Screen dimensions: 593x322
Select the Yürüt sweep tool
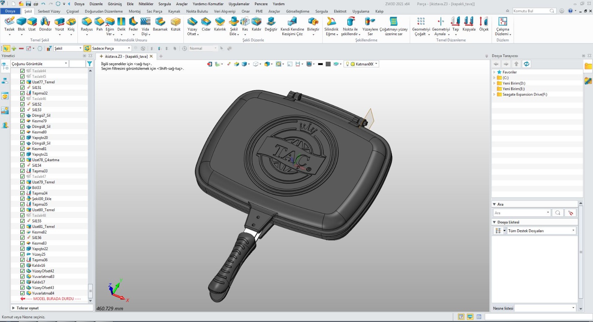(59, 24)
